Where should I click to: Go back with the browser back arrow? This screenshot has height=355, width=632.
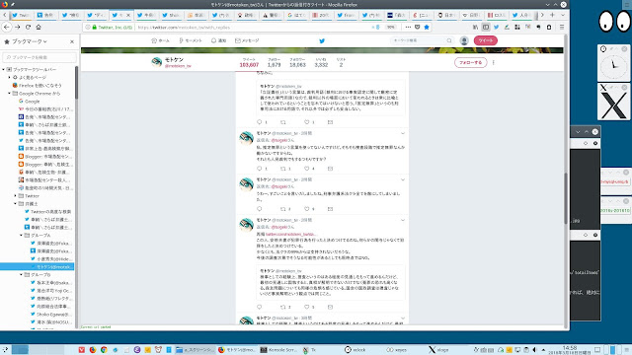7,27
